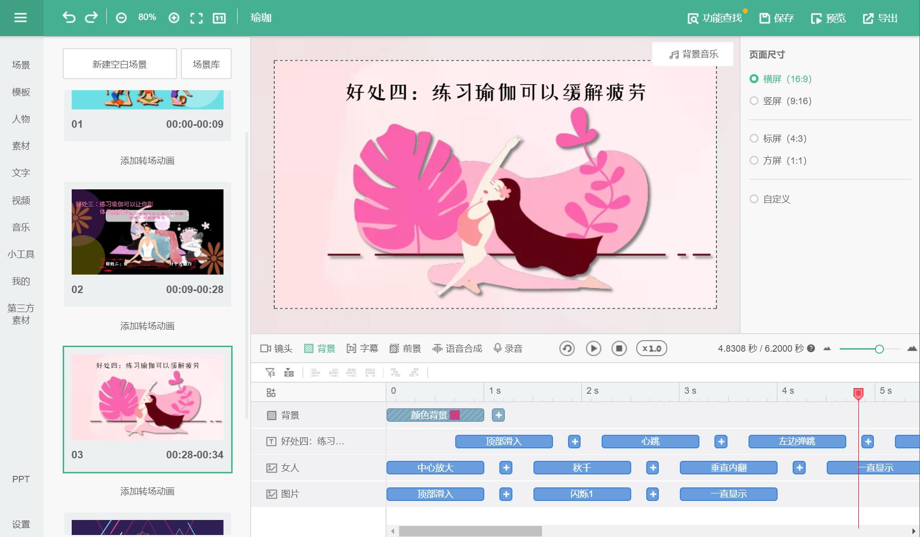Zoom out the canvas
This screenshot has width=920, height=537.
click(121, 18)
